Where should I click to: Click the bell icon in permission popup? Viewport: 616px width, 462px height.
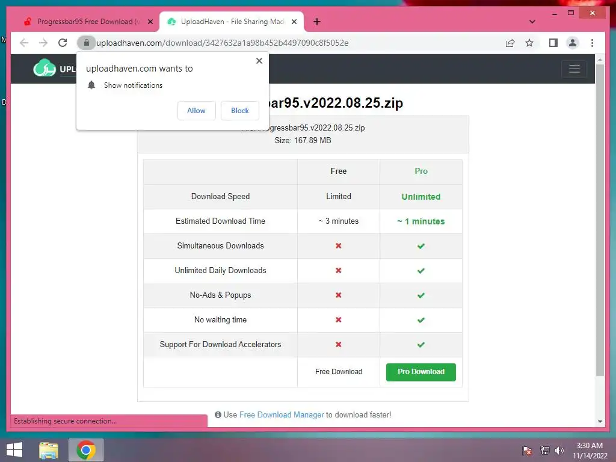pyautogui.click(x=91, y=85)
